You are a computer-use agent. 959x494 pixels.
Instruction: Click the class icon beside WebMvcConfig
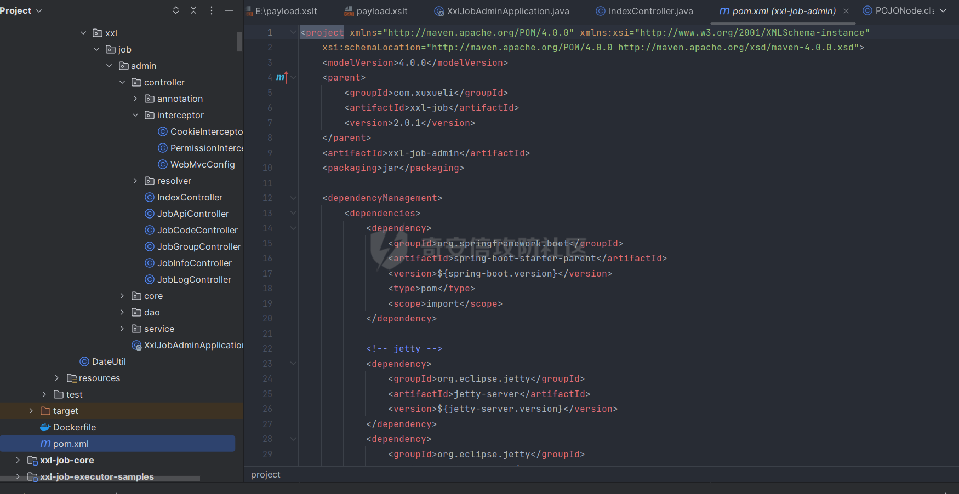[162, 164]
